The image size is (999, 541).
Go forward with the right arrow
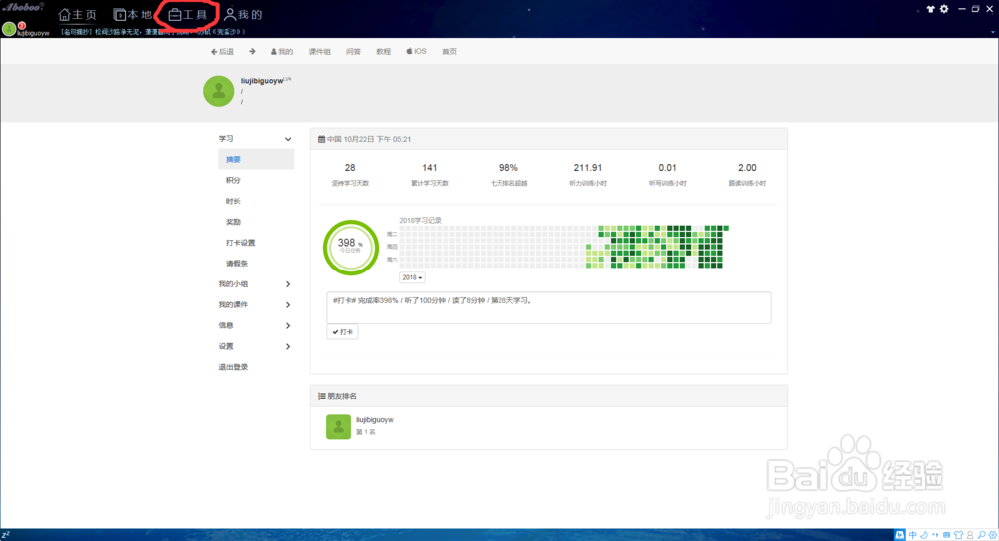coord(252,52)
